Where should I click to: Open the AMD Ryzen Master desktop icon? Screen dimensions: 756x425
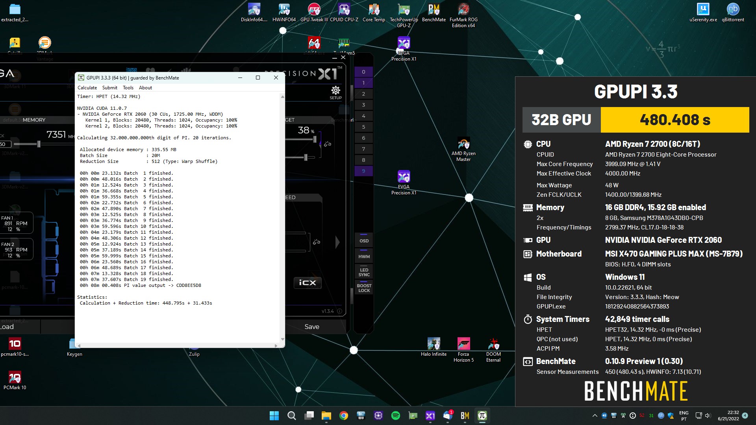pos(463,150)
